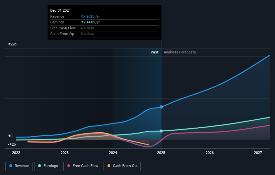Click the Cash From Op row's No data value

click(x=87, y=34)
